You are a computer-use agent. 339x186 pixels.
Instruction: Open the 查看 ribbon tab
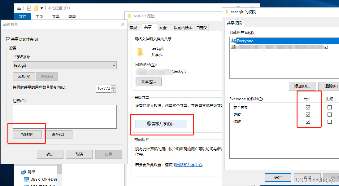[x=72, y=16]
